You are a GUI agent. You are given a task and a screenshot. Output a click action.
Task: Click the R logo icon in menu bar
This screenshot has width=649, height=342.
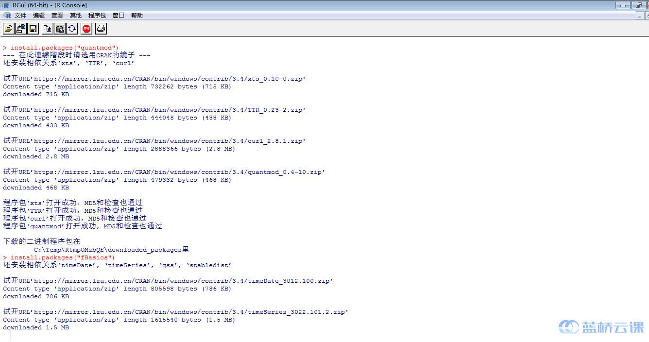click(7, 16)
